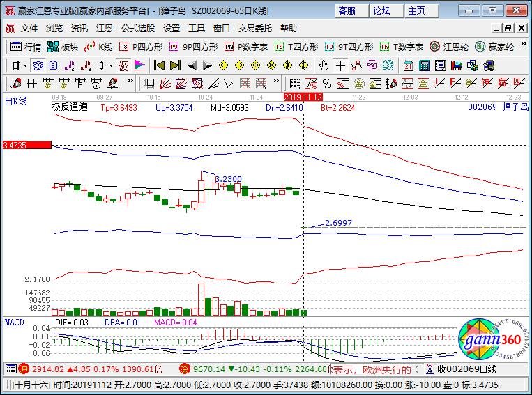Image resolution: width=532 pixels, height=395 pixels.
Task: Click yellow diamond left-arrow shift icon
Action: coord(223,65)
